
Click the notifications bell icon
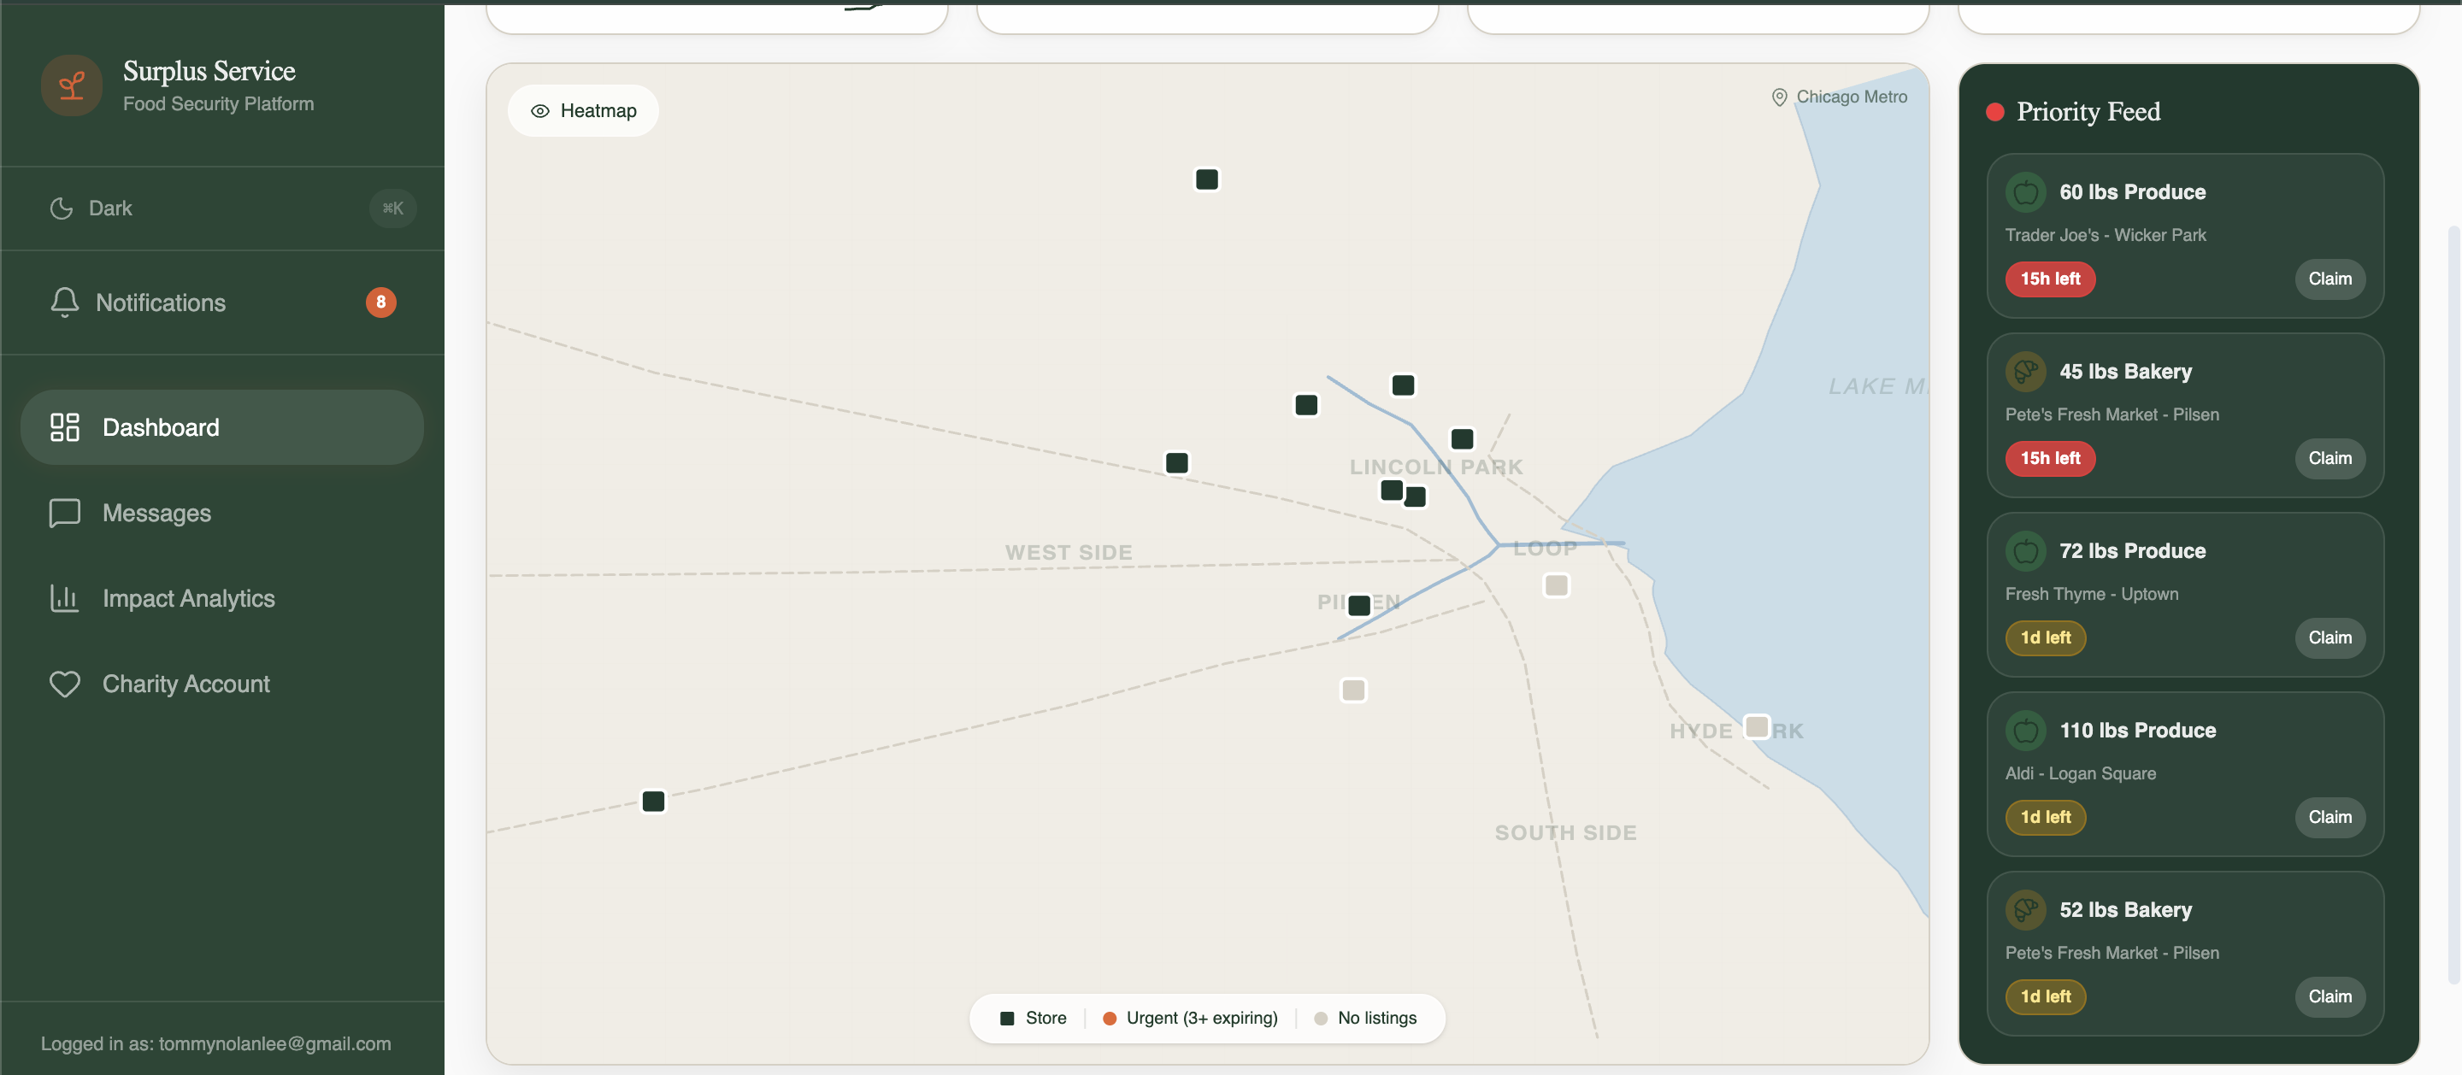(x=64, y=302)
